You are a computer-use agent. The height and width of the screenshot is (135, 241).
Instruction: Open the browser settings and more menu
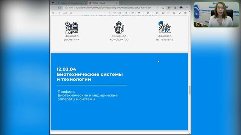tap(187, 7)
